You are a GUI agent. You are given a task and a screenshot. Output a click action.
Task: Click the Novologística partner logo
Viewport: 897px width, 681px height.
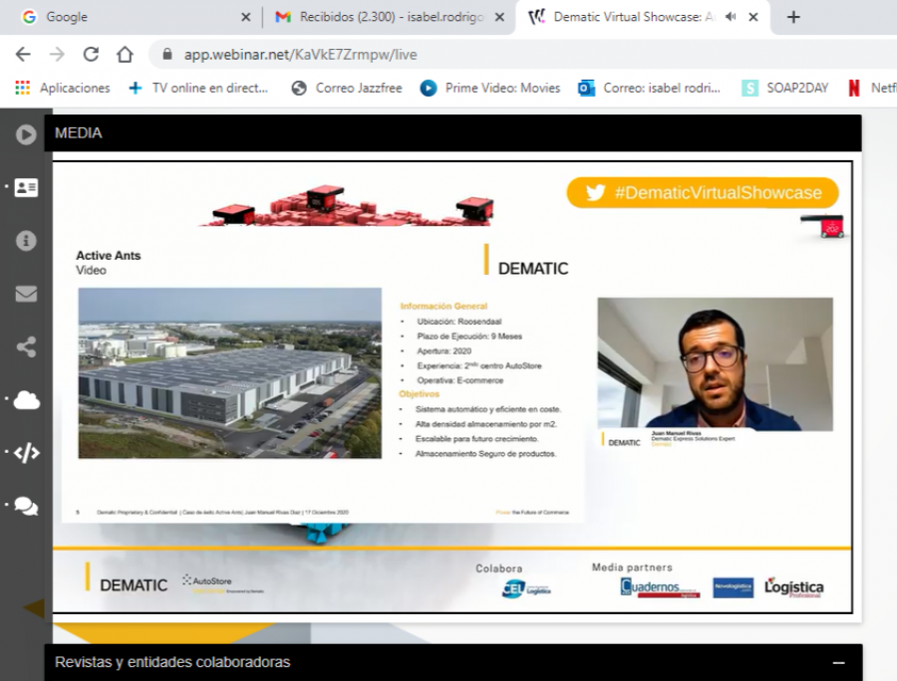[x=733, y=587]
